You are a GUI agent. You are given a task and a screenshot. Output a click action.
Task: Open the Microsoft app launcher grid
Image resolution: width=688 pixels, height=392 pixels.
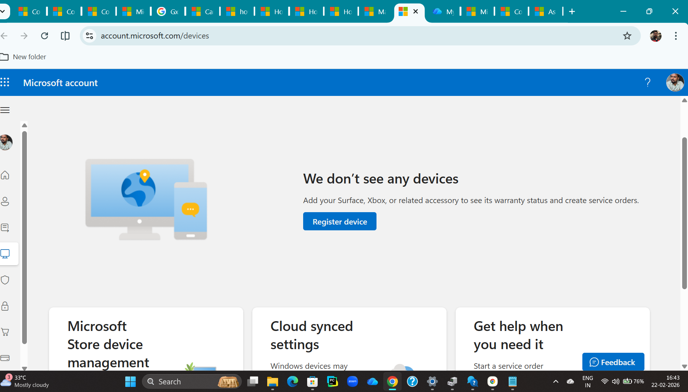point(5,82)
